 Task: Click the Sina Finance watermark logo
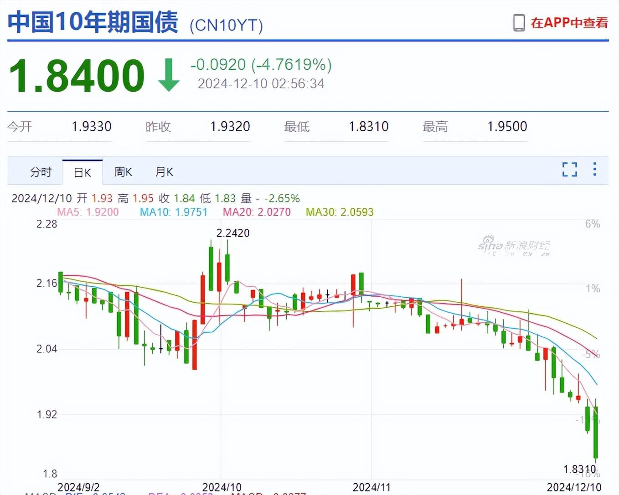(x=514, y=246)
